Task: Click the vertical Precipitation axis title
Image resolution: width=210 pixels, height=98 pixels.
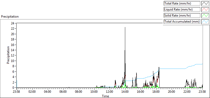Action: coord(8,55)
